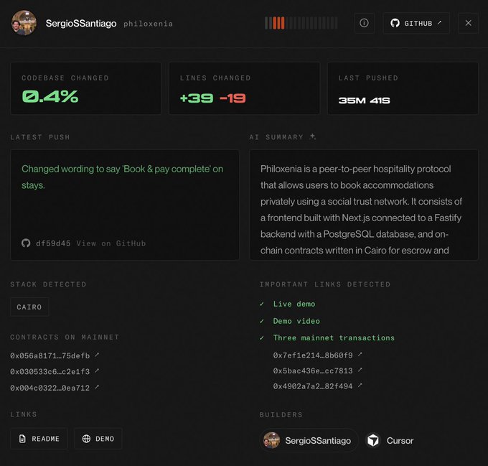Click arrow icon beside 0x5bac436e…cc7813
Screen dimensions: 488x466
pyautogui.click(x=360, y=370)
